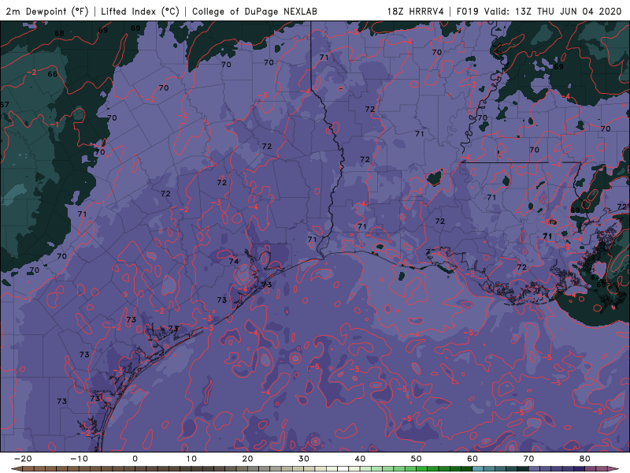The width and height of the screenshot is (630, 473).
Task: Click the 'College of DuPage NEXLAB' label
Action: click(x=254, y=11)
